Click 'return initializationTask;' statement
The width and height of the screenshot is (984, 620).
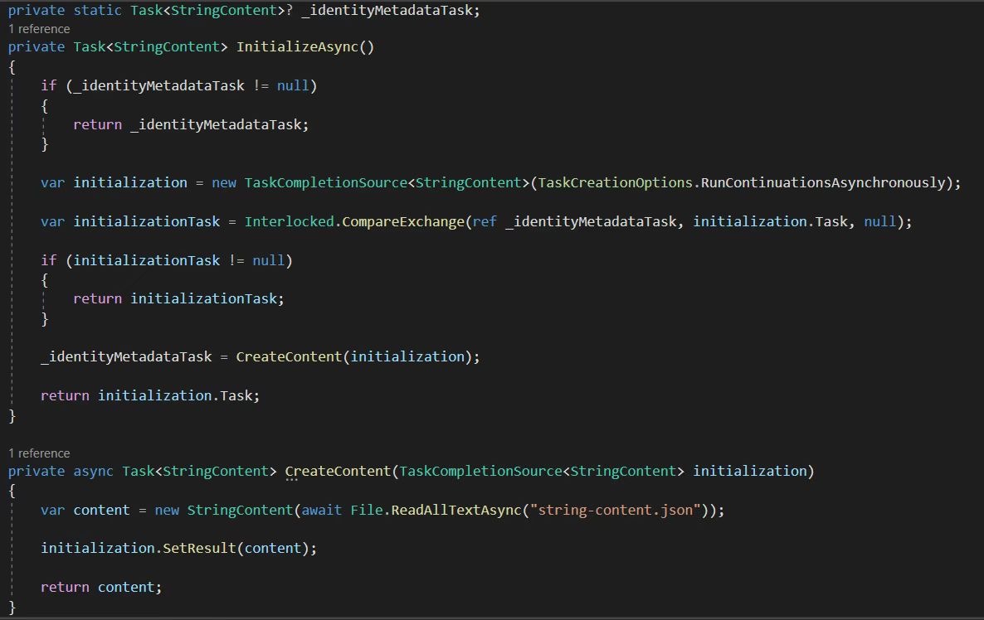pos(179,299)
